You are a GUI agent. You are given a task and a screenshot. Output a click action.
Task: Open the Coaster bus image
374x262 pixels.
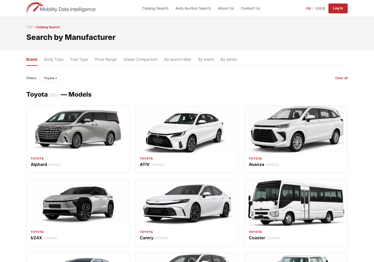296,203
